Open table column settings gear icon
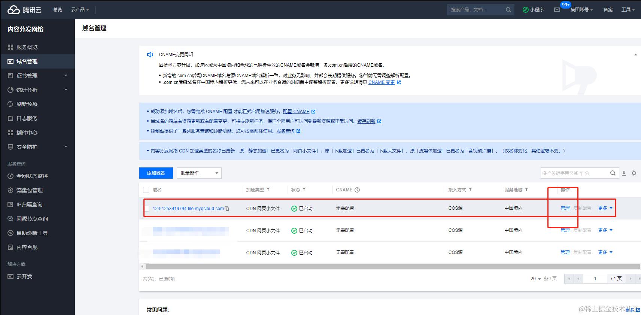641x315 pixels. pyautogui.click(x=634, y=173)
